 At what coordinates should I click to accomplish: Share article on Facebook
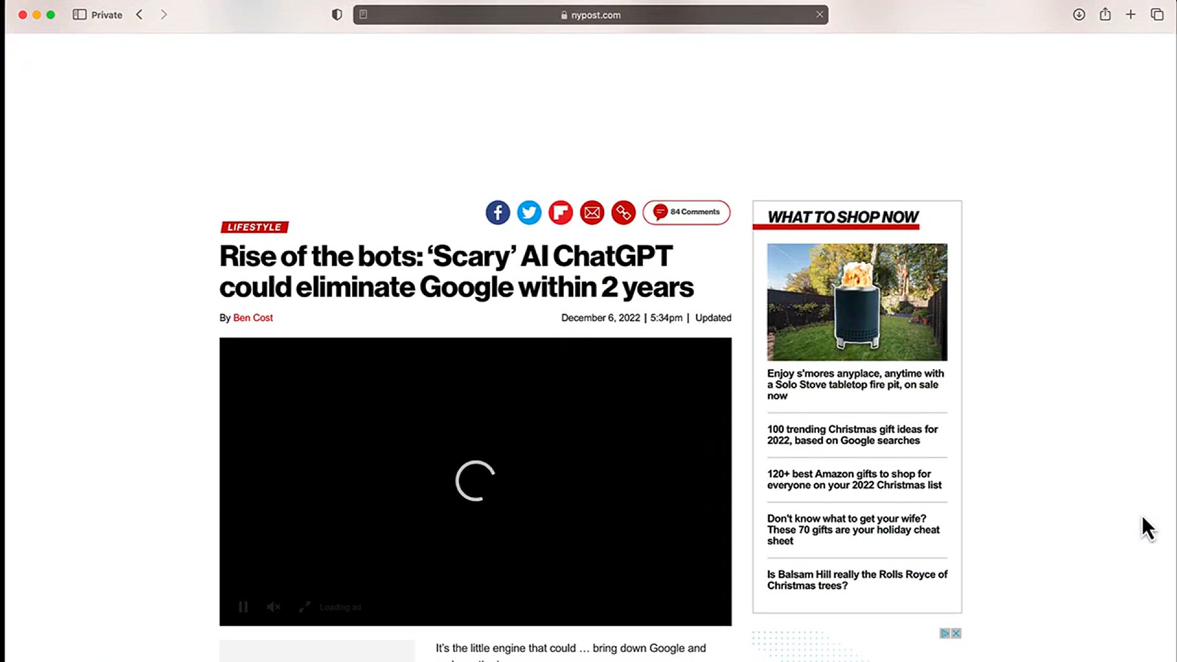[x=498, y=213]
